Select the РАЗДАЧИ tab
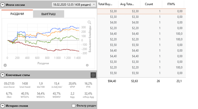The image size is (198, 109). click(17, 14)
